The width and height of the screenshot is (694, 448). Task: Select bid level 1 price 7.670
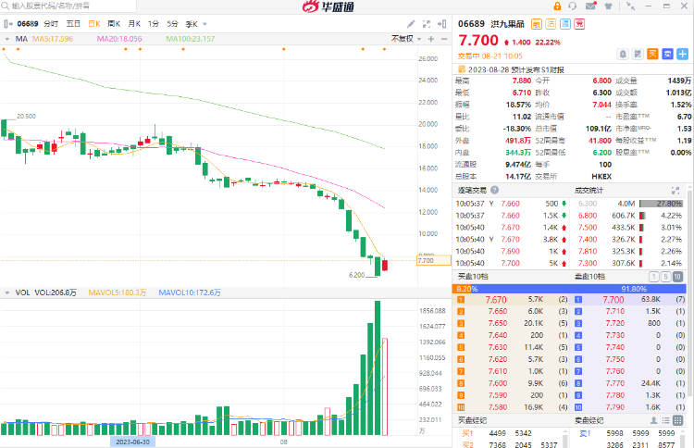[x=496, y=300]
